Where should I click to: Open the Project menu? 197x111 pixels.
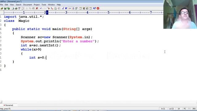coord(37,5)
